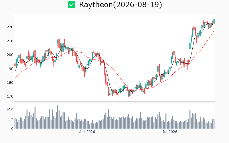Click the 5M volume axis label
This screenshot has height=143, width=229.
pyautogui.click(x=11, y=119)
